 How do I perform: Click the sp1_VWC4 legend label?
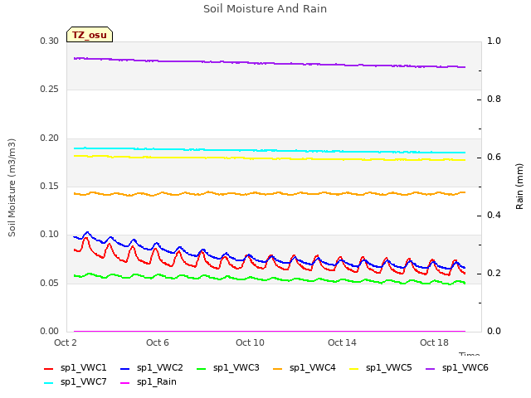pyautogui.click(x=312, y=367)
